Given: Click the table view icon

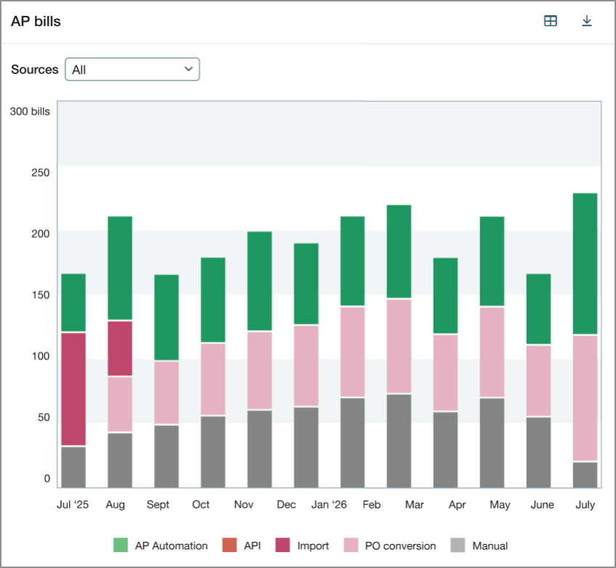Looking at the screenshot, I should 551,20.
